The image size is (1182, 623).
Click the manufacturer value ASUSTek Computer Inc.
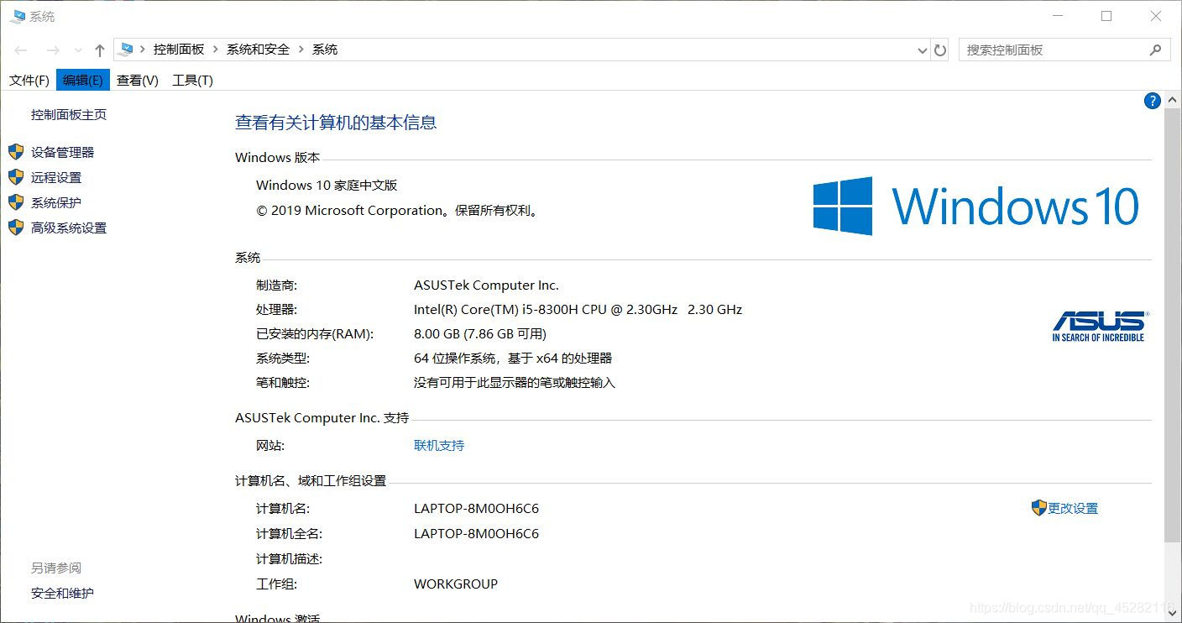pyautogui.click(x=486, y=285)
